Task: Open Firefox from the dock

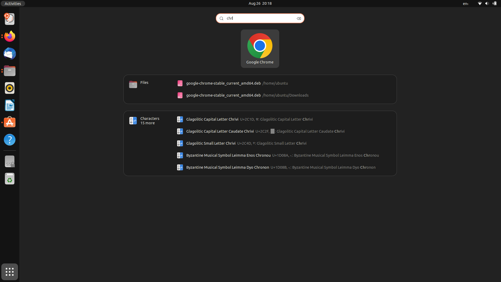Action: tap(10, 36)
